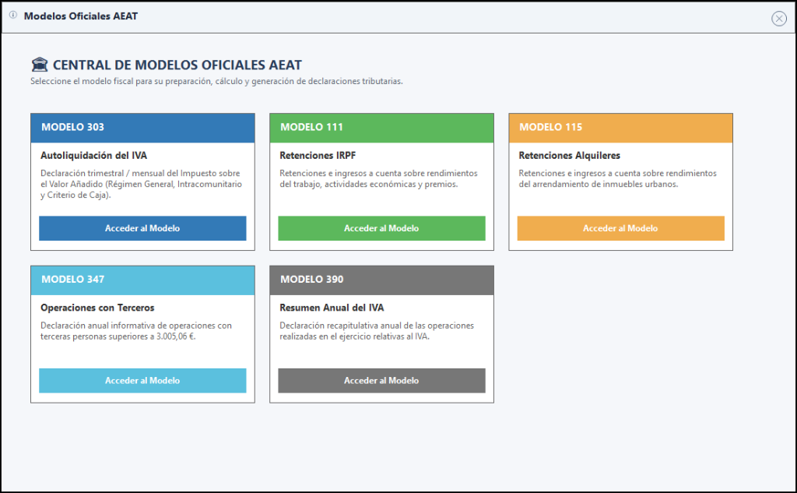Click the MODELO 347 light blue header

point(143,280)
